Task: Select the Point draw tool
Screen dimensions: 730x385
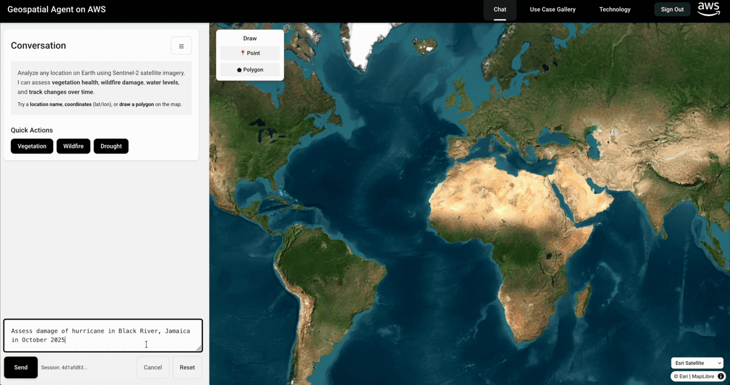Action: 250,53
